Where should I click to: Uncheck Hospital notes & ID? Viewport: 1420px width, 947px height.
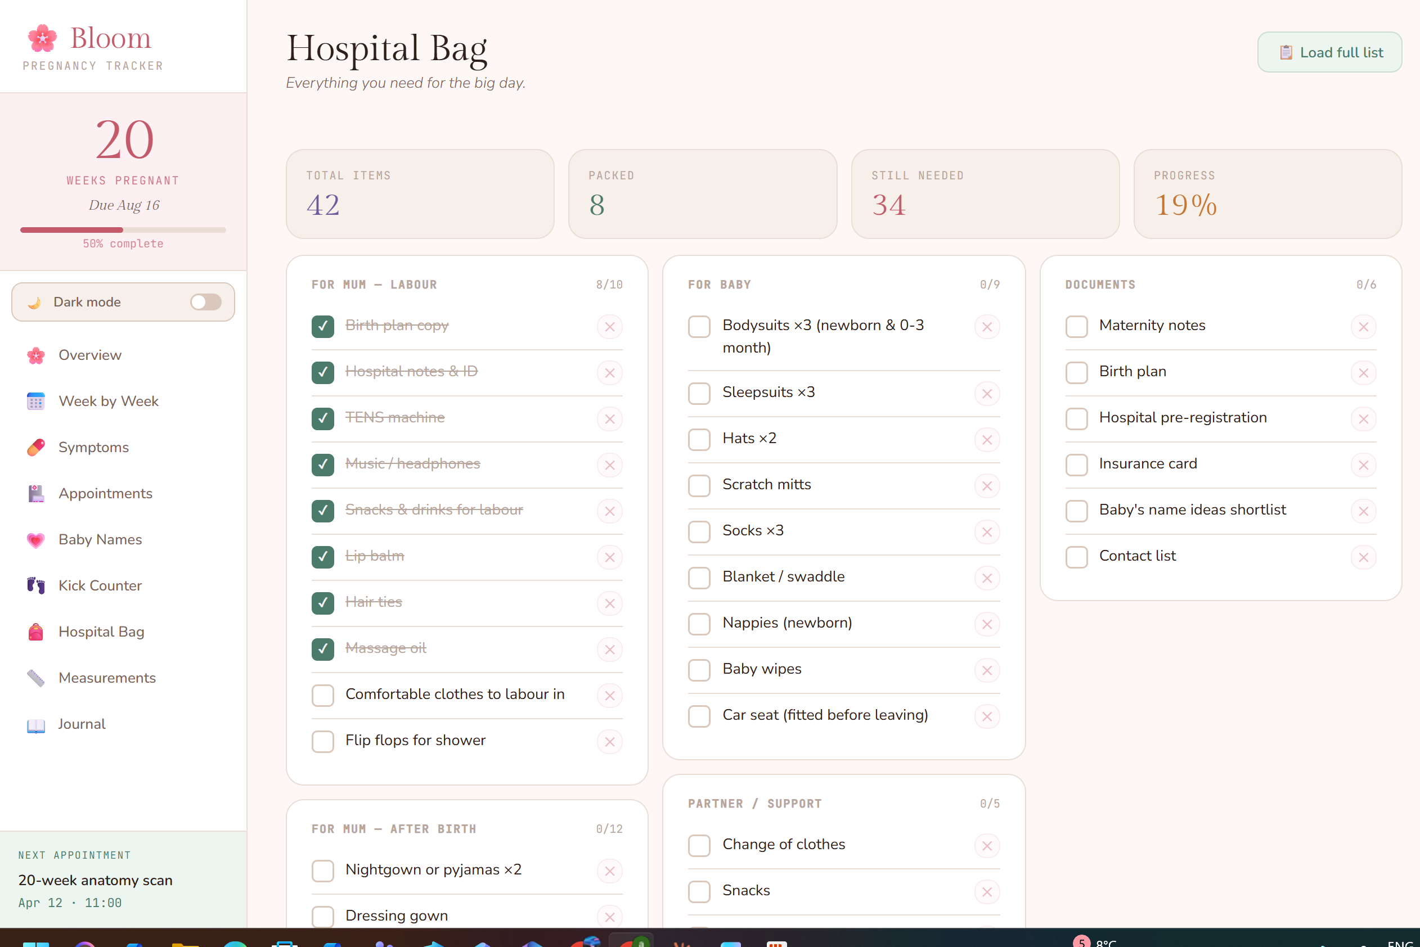coord(323,373)
